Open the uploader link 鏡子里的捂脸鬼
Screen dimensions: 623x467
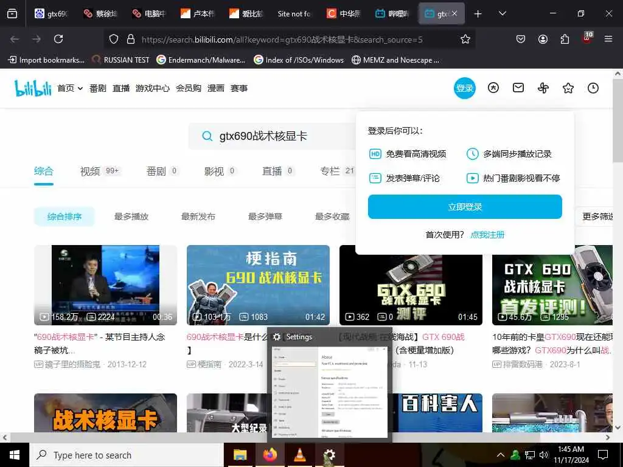coord(72,364)
